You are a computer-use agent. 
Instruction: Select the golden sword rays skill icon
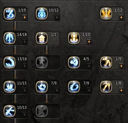tap(106, 14)
